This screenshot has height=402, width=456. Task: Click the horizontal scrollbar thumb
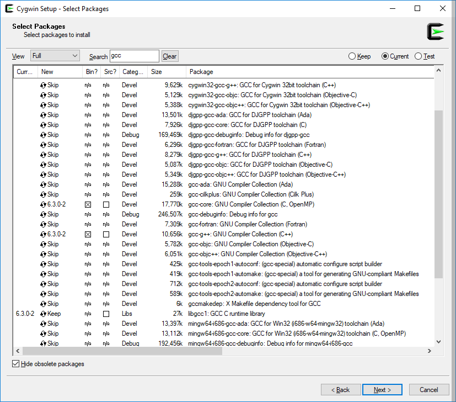point(121,351)
